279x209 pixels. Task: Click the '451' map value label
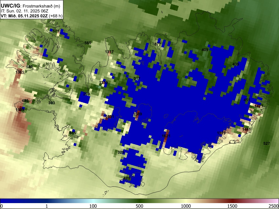click(x=247, y=100)
